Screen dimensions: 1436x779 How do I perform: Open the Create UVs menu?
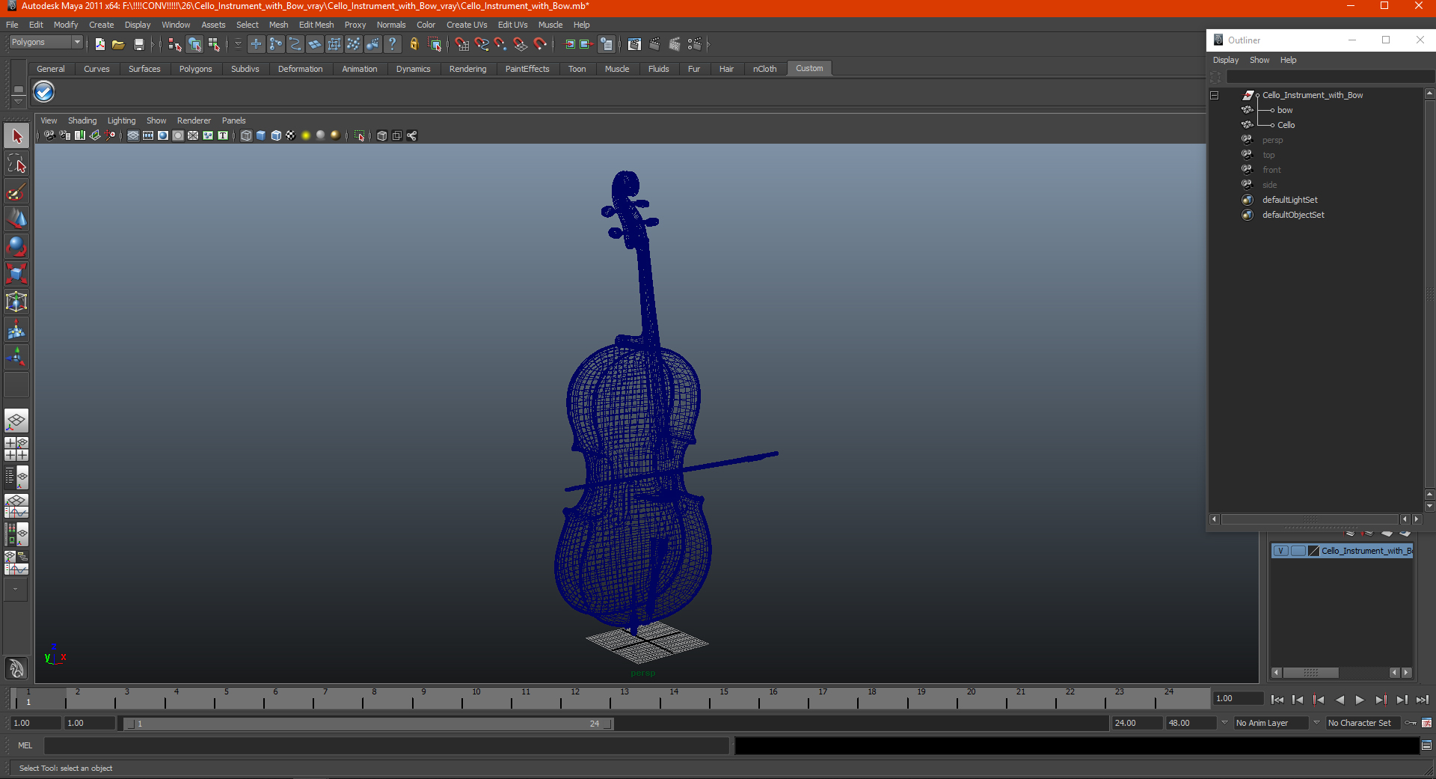point(467,25)
